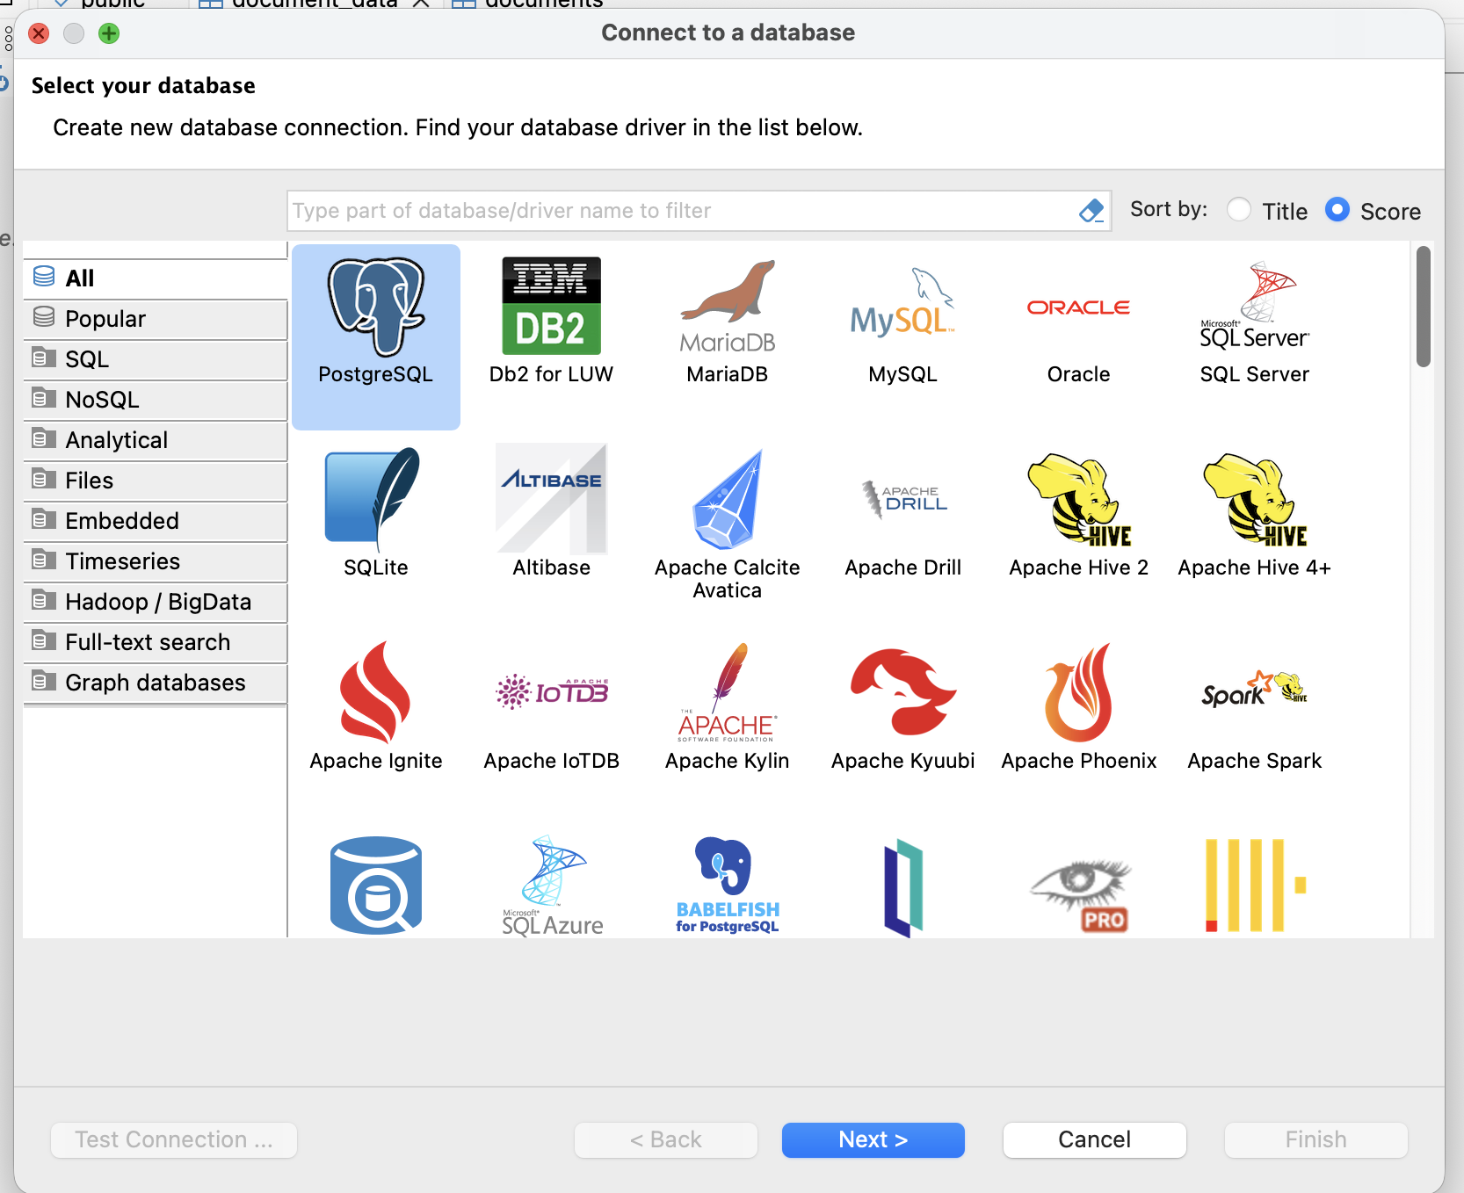Cancel the database connection dialog
1464x1193 pixels.
point(1094,1139)
